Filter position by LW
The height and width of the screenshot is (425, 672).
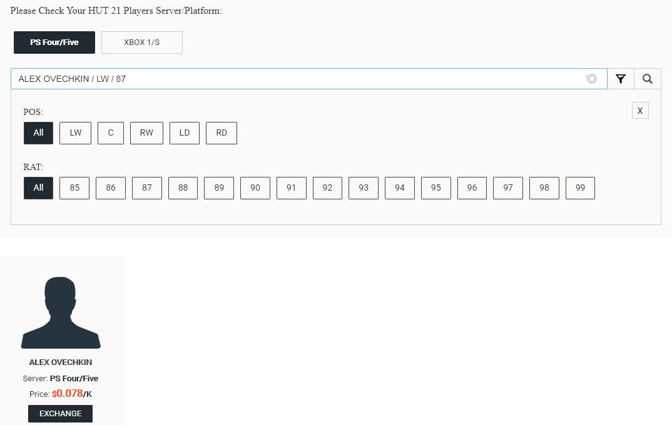pos(76,133)
